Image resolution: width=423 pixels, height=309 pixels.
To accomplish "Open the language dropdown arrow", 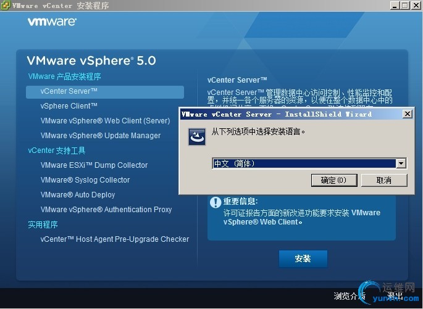I will pos(401,163).
